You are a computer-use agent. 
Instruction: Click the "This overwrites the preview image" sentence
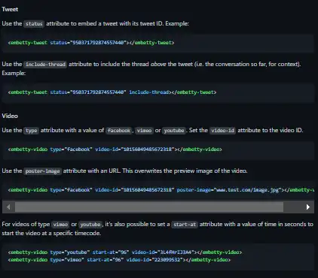pos(185,171)
